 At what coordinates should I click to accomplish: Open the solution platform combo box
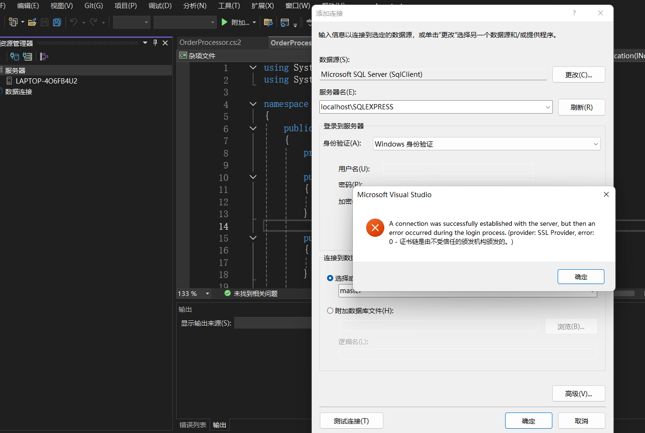pyautogui.click(x=185, y=22)
